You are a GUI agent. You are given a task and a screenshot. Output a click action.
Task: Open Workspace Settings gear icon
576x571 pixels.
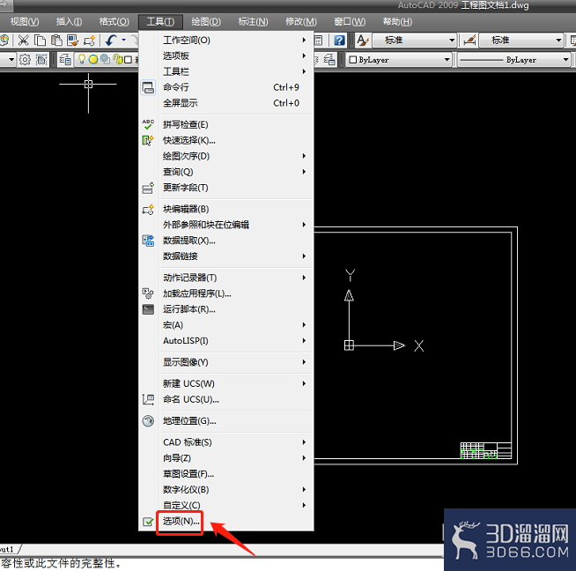click(25, 60)
